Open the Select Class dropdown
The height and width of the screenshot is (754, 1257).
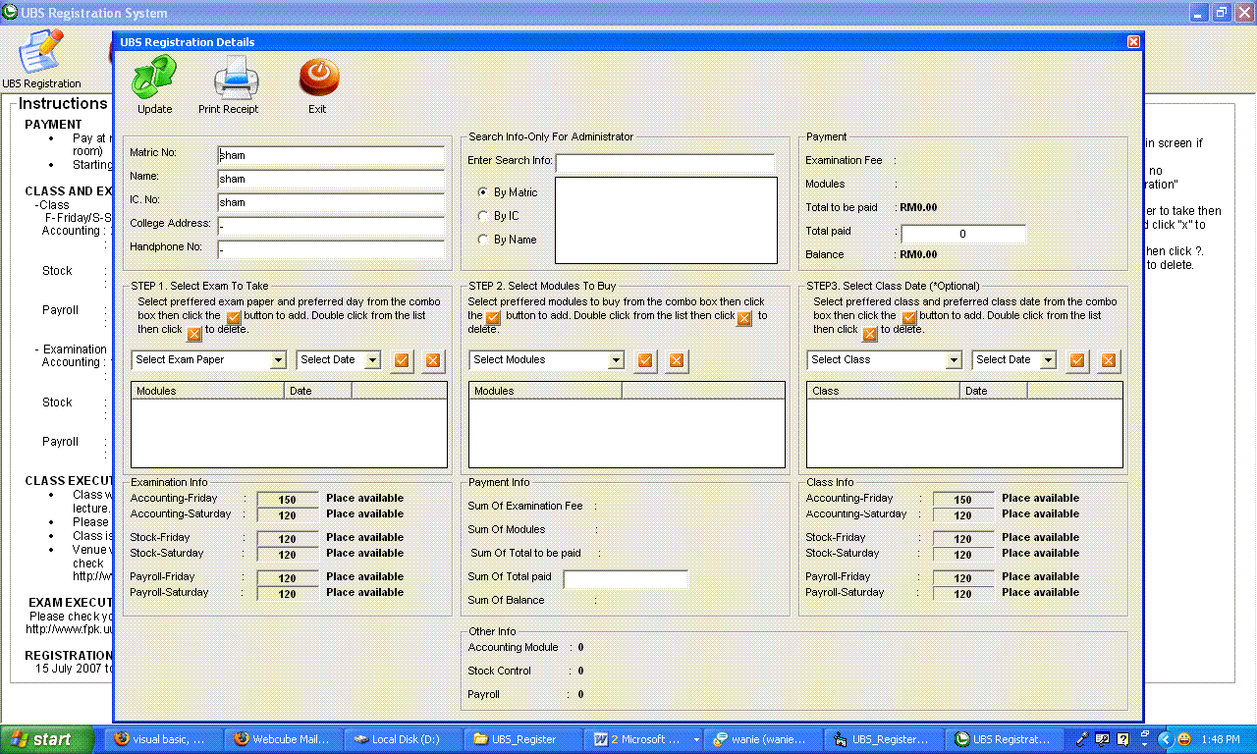point(954,360)
